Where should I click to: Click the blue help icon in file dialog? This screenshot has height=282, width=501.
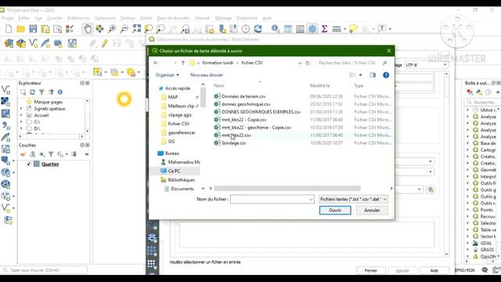coord(386,75)
